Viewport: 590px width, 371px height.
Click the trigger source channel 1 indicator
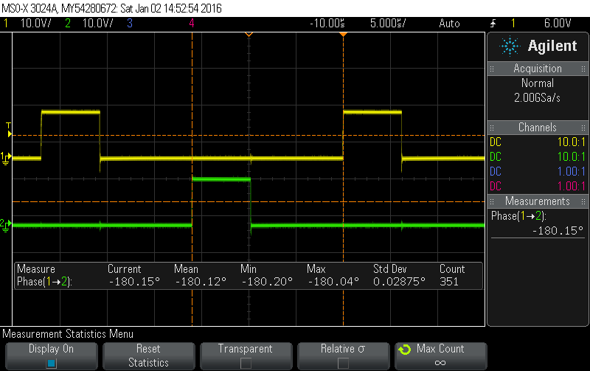click(513, 24)
